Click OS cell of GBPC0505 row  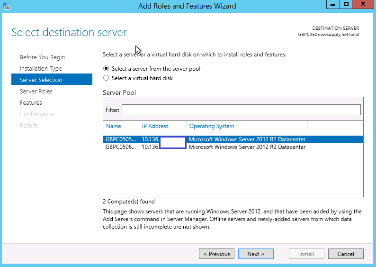[x=247, y=139]
